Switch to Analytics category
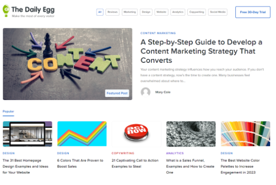276x185 pixels. 178,12
